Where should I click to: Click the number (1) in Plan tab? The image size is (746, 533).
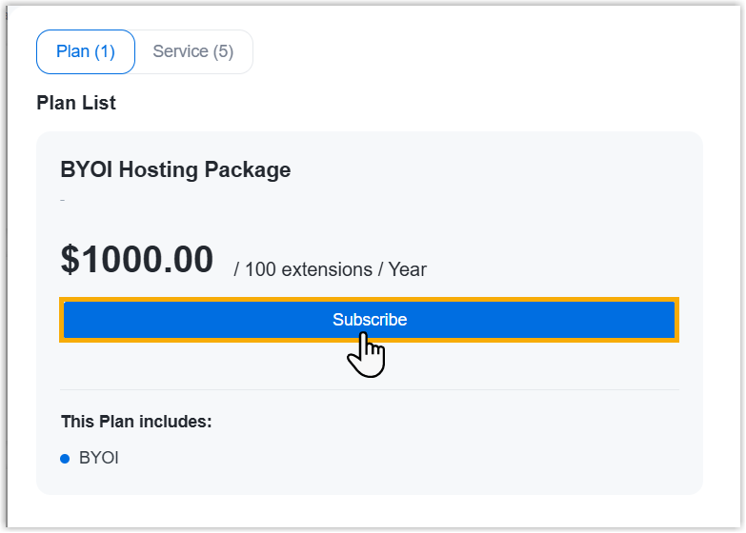pos(104,51)
